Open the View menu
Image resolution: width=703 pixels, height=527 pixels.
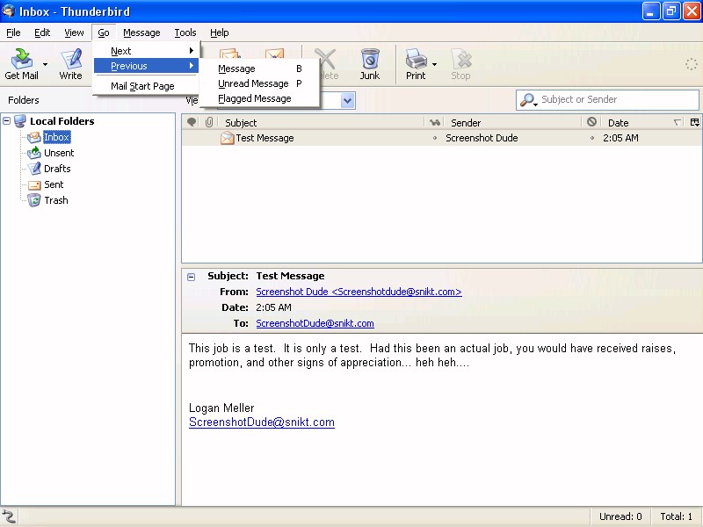tap(74, 32)
